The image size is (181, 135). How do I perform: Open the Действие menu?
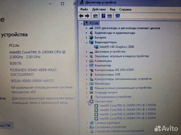click(x=99, y=9)
